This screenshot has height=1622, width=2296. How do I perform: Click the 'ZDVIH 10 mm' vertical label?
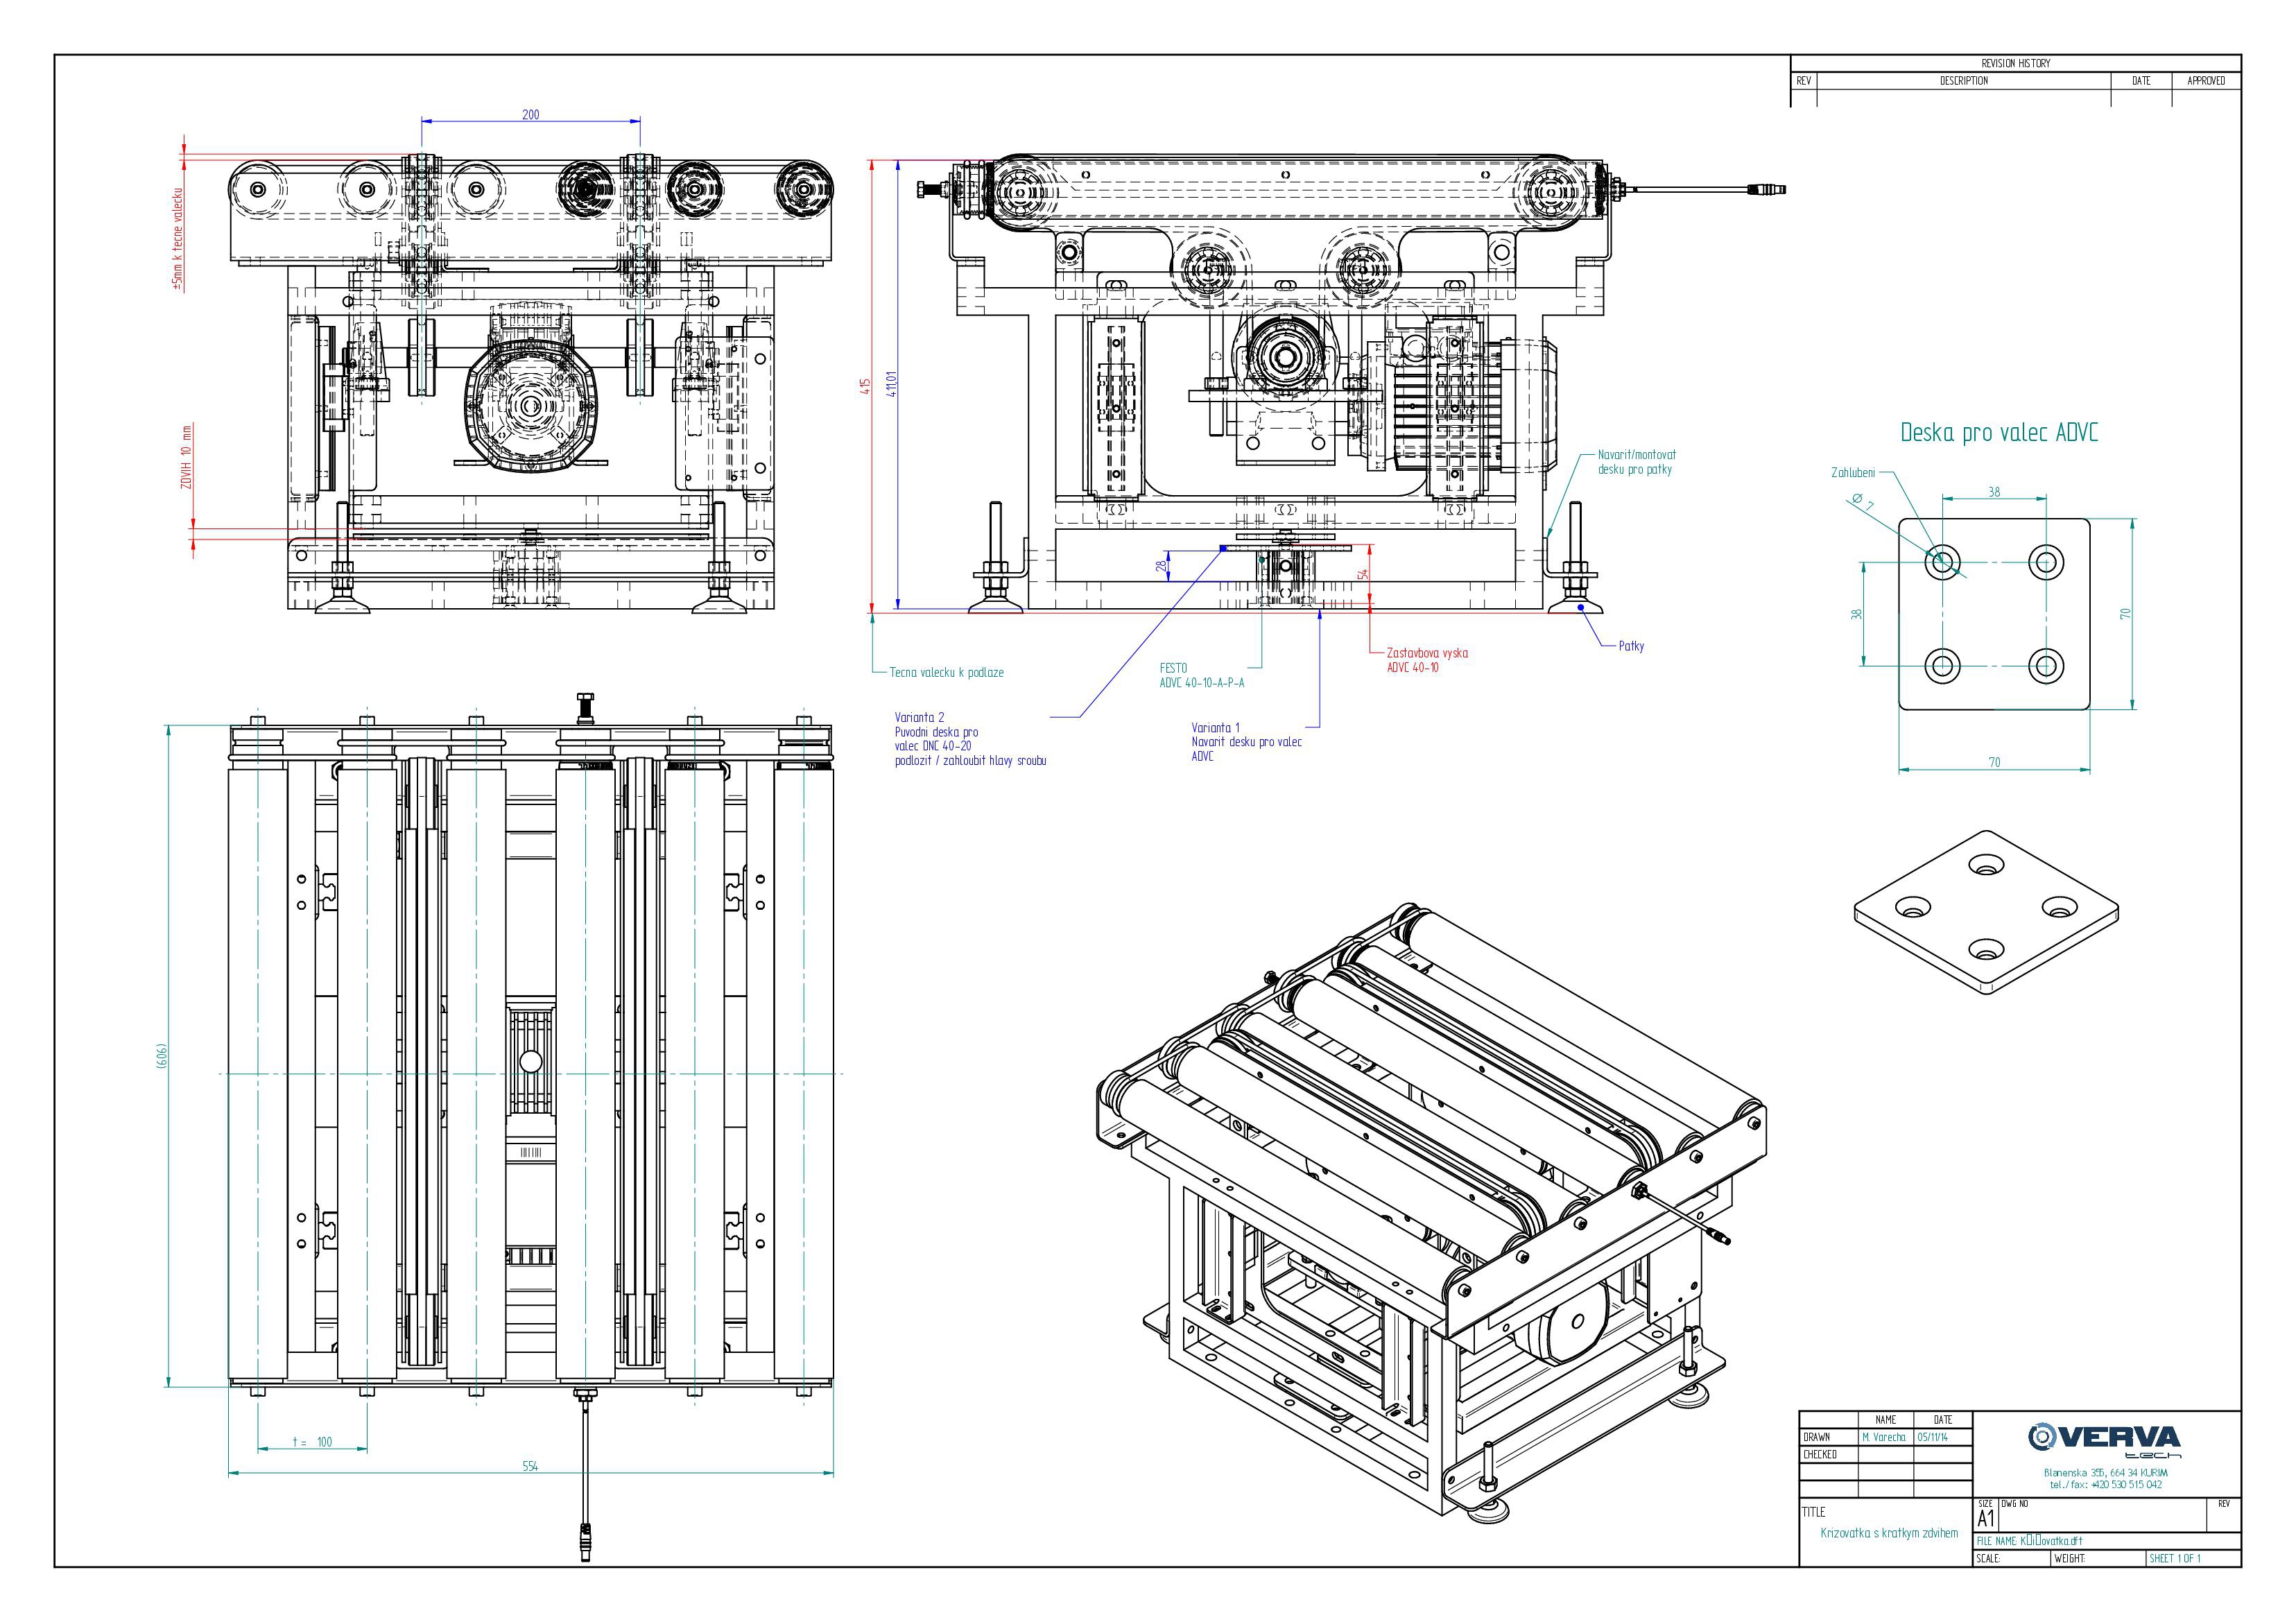(x=185, y=457)
